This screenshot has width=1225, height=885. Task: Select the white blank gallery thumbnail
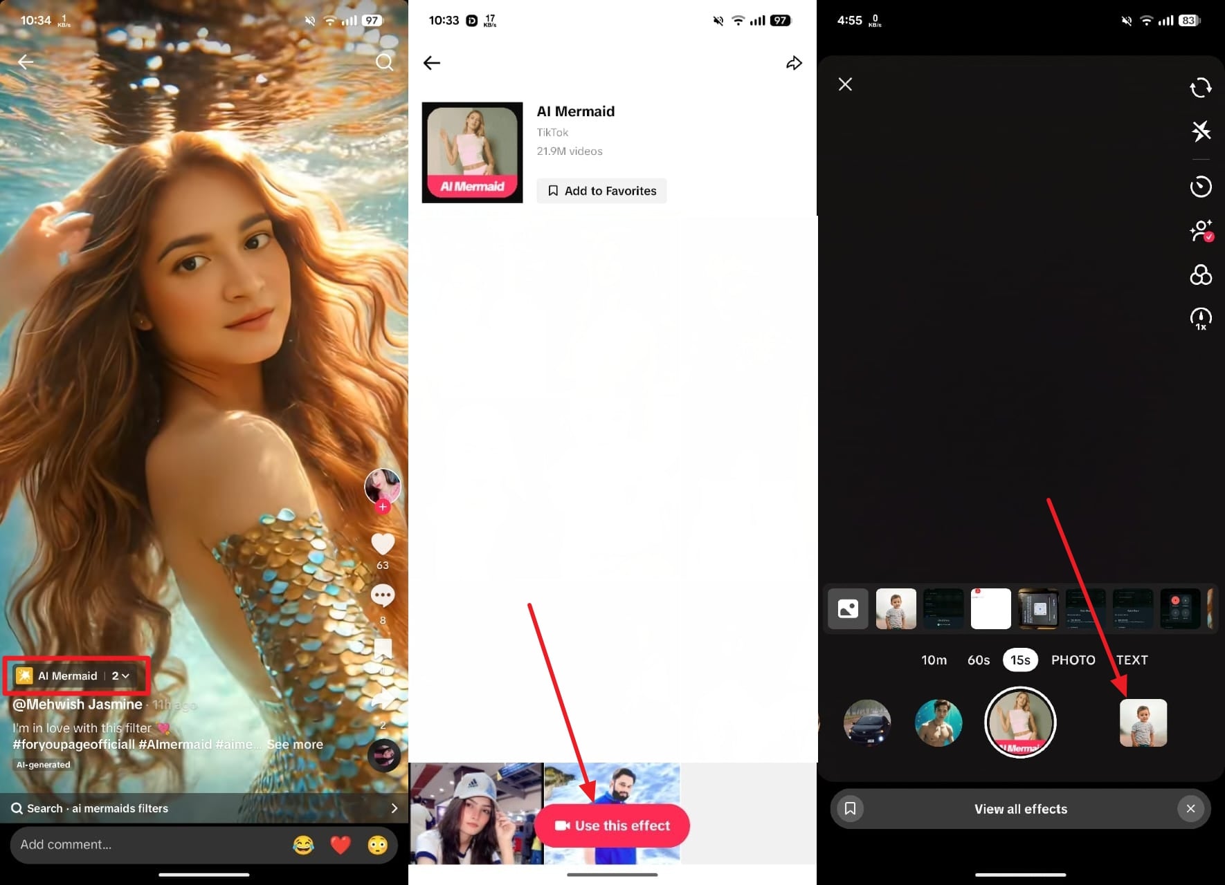pos(991,608)
